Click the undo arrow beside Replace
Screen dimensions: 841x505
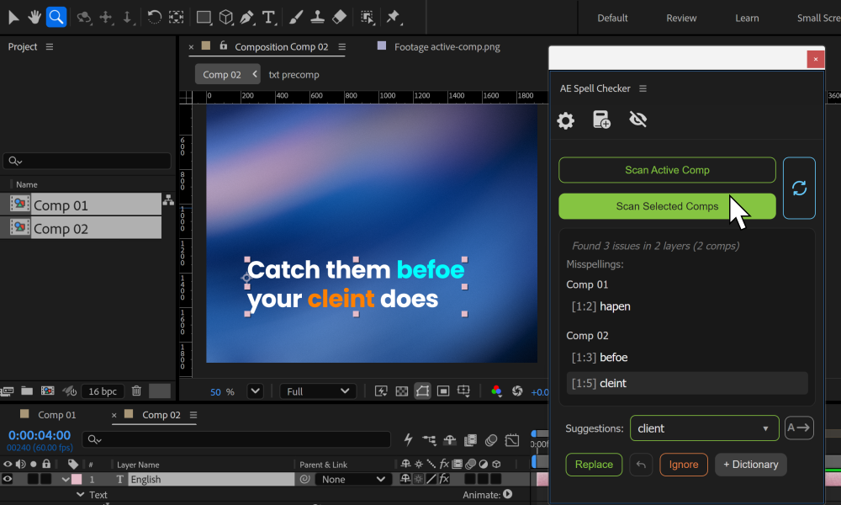click(x=641, y=465)
